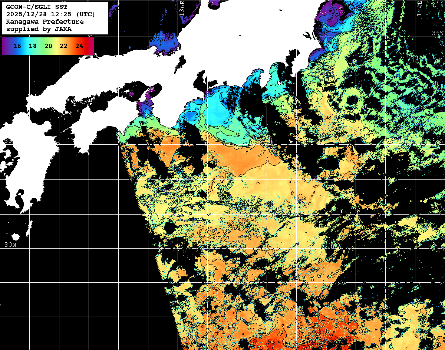The image size is (445, 350).
Task: Click the 2025/12/28 12:25 (UTC) timestamp
Action: (x=50, y=14)
